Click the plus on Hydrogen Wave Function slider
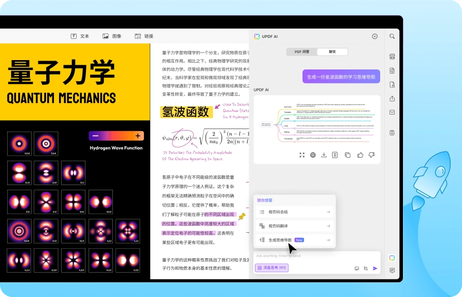 pos(138,136)
